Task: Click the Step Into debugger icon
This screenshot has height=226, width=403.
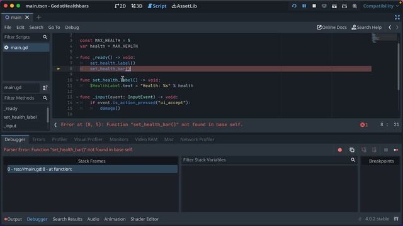Action: point(364,150)
